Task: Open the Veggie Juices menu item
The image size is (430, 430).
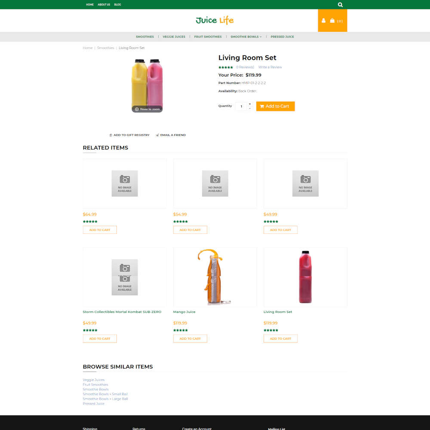Action: [174, 37]
